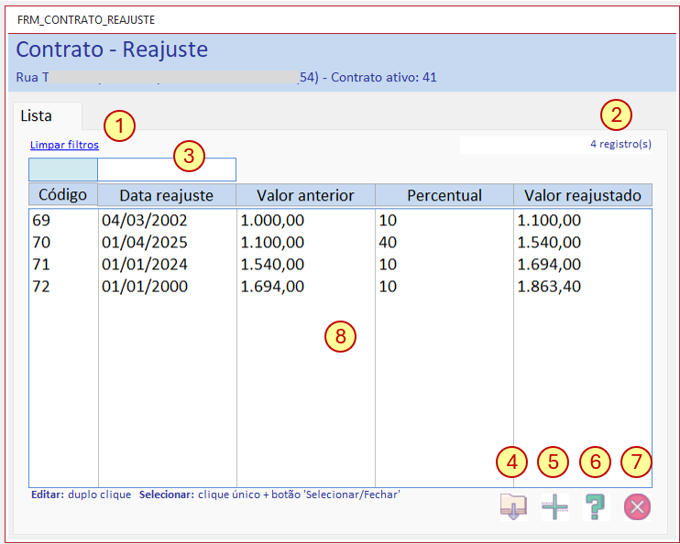Click the Percentual column header
680x544 pixels.
(444, 195)
